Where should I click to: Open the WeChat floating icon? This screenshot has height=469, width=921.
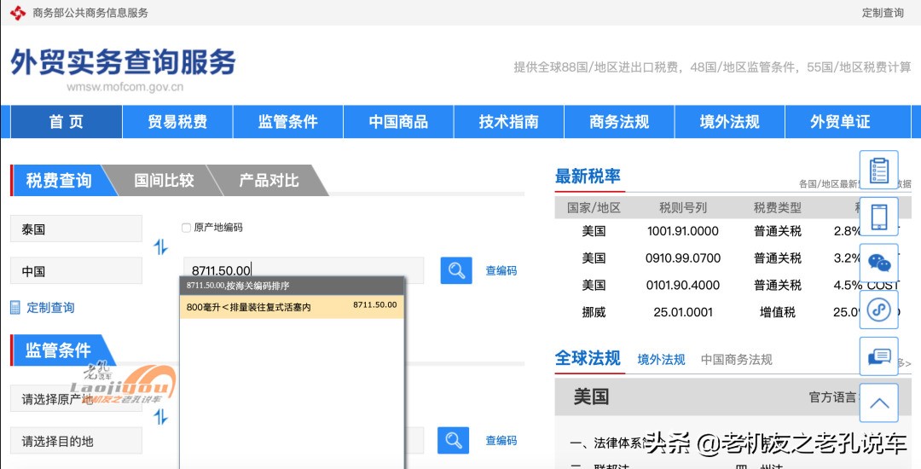pos(878,263)
